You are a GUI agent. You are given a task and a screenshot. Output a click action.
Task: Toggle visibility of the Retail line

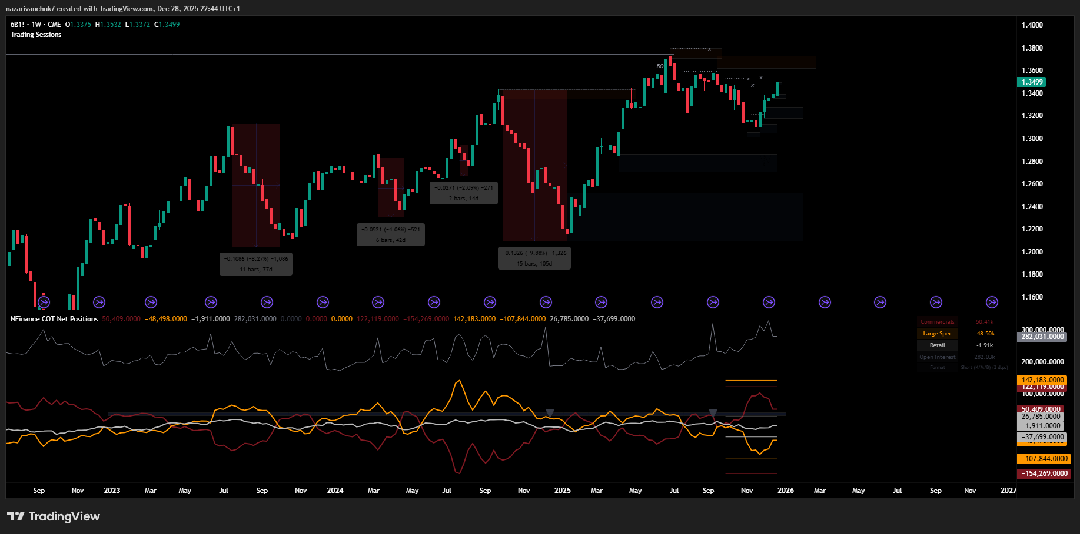tap(937, 345)
